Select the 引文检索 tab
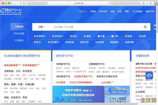 click(19, 40)
